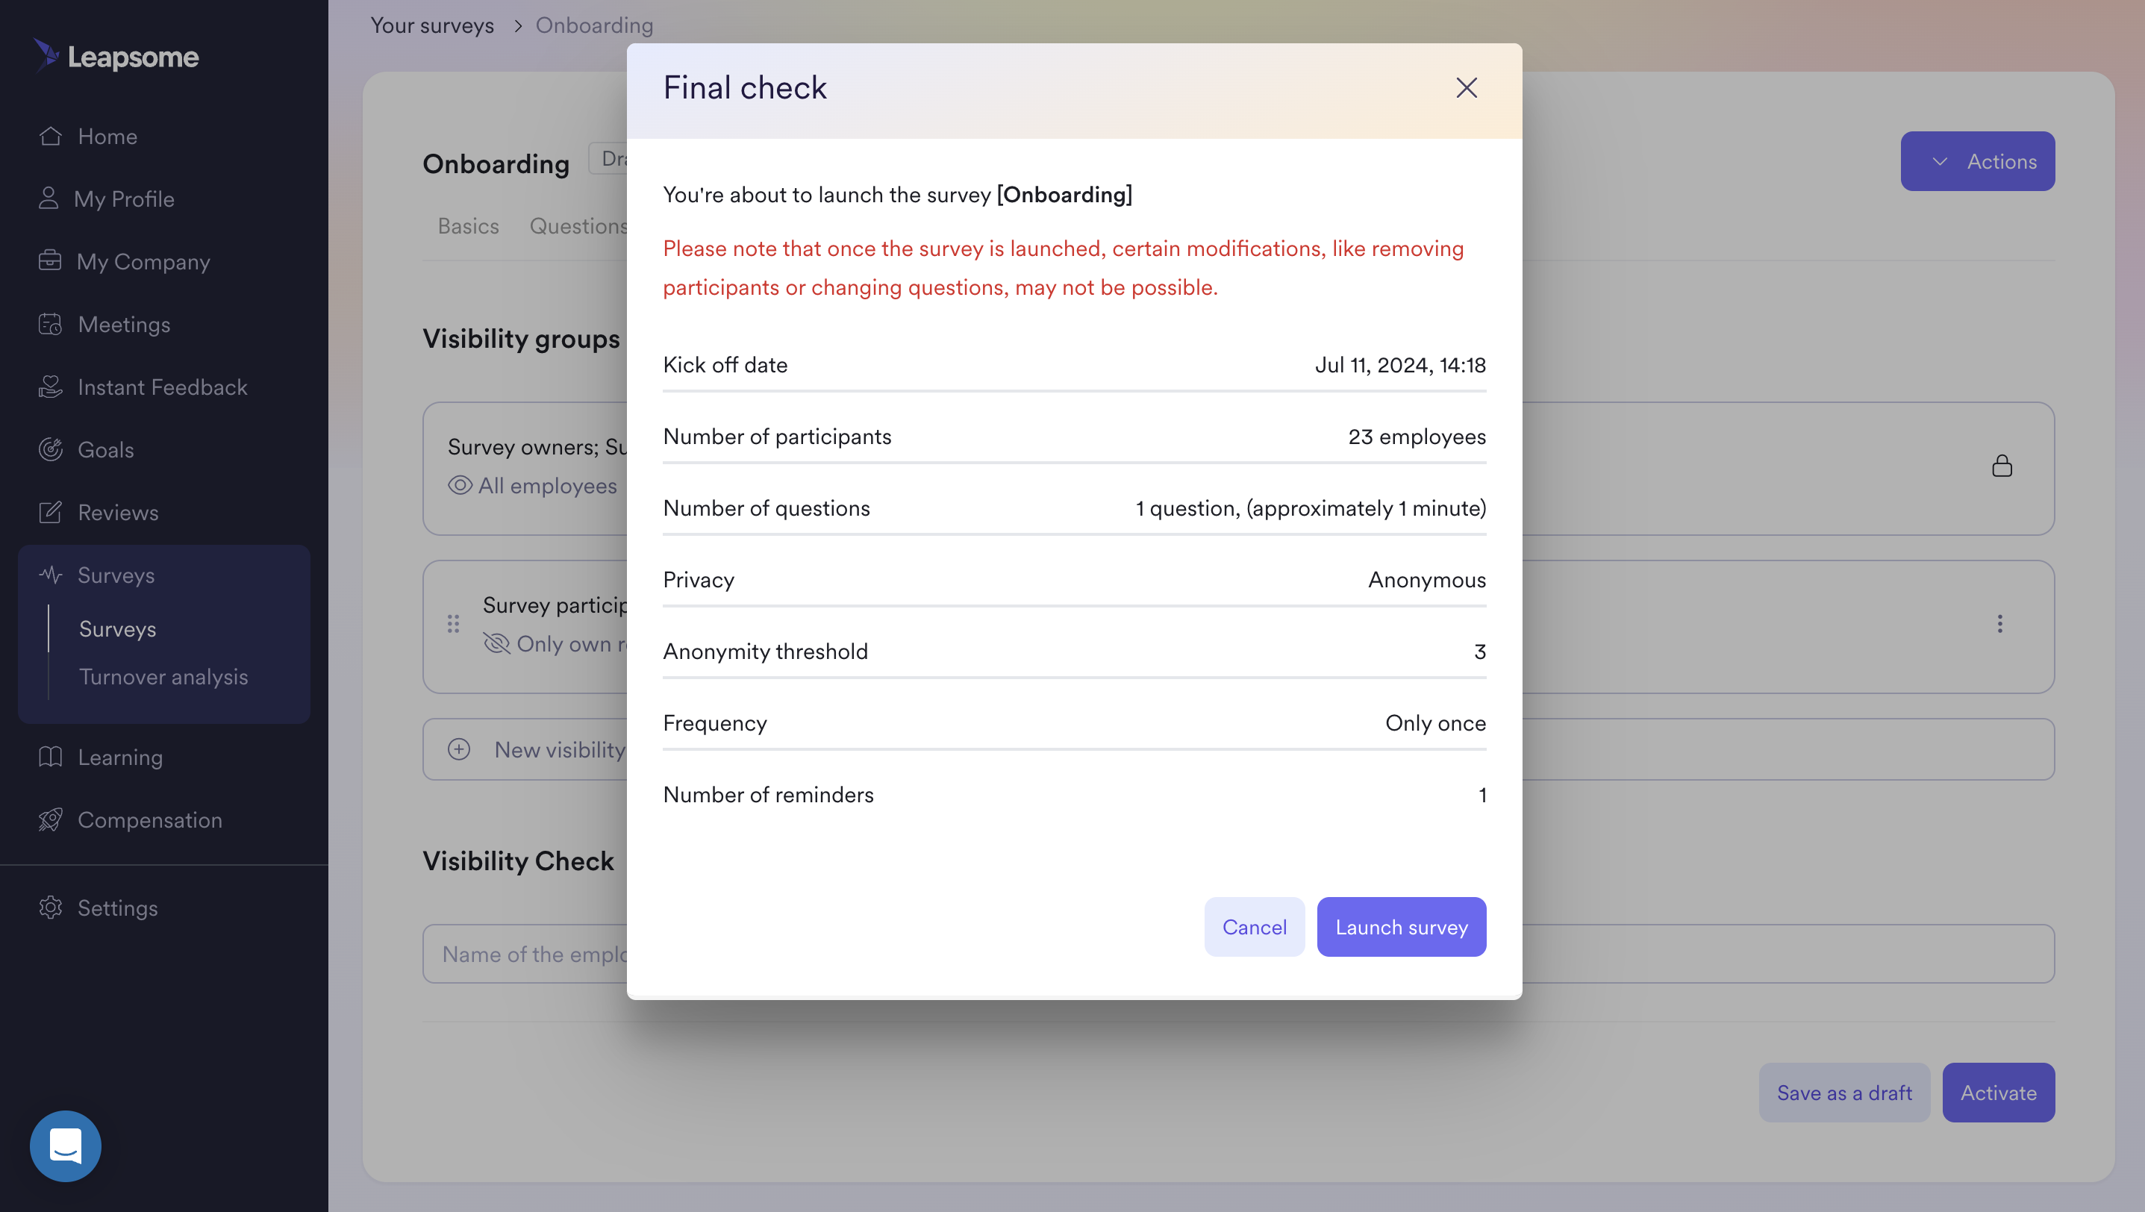Cancel the Final check dialog
The image size is (2145, 1212).
click(x=1254, y=928)
